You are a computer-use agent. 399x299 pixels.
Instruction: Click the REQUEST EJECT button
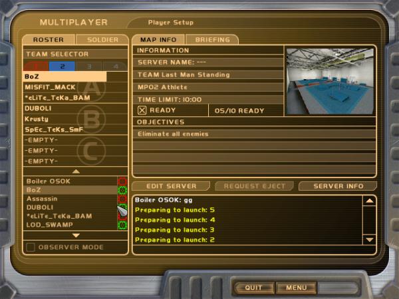(x=255, y=186)
